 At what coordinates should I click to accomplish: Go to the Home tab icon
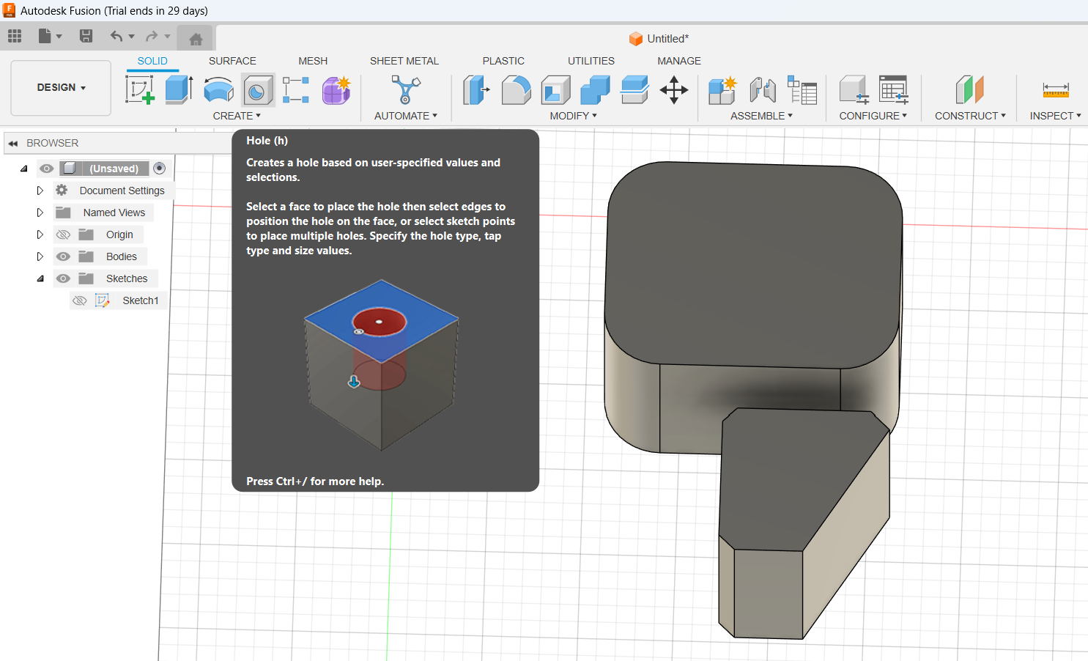(196, 40)
